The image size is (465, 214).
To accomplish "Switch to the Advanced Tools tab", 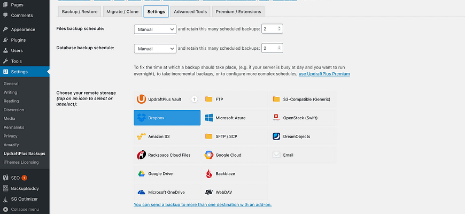I will pos(191,11).
